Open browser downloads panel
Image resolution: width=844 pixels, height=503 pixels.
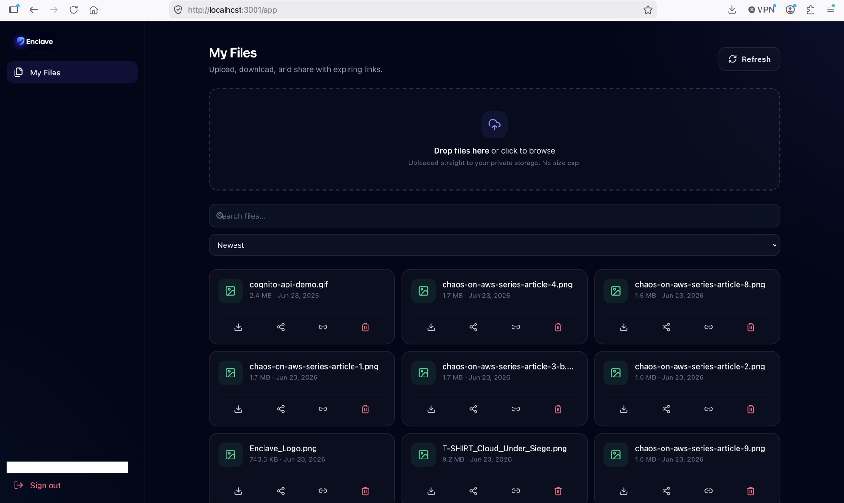pyautogui.click(x=732, y=10)
